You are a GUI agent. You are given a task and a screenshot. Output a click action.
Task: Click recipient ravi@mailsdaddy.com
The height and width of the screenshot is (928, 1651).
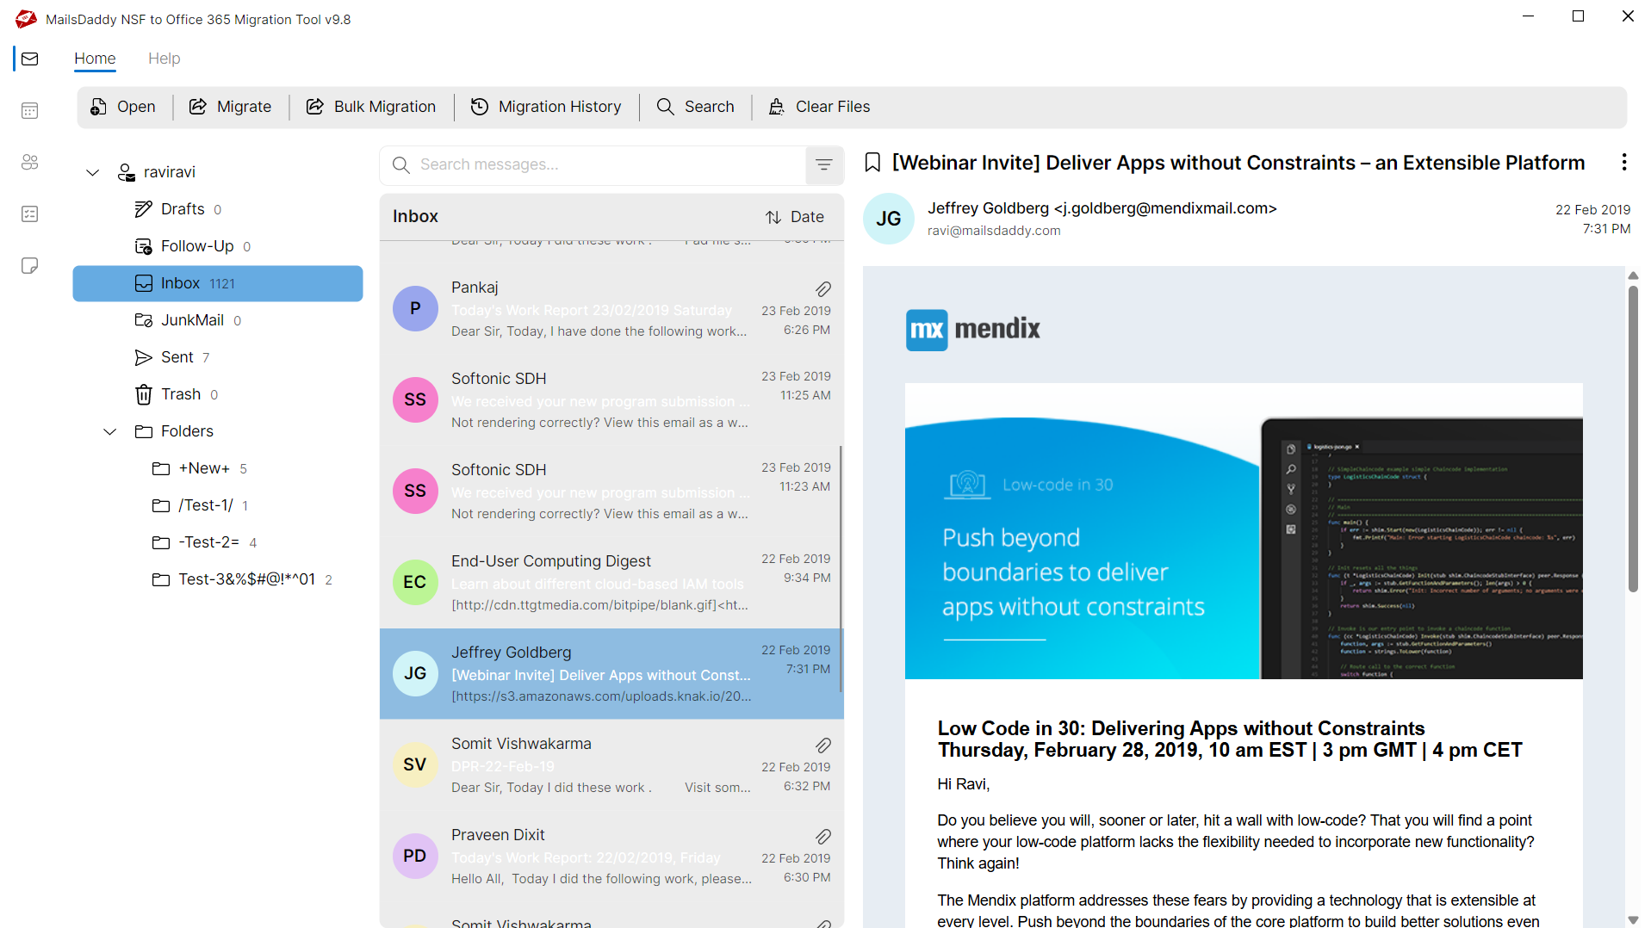[994, 231]
